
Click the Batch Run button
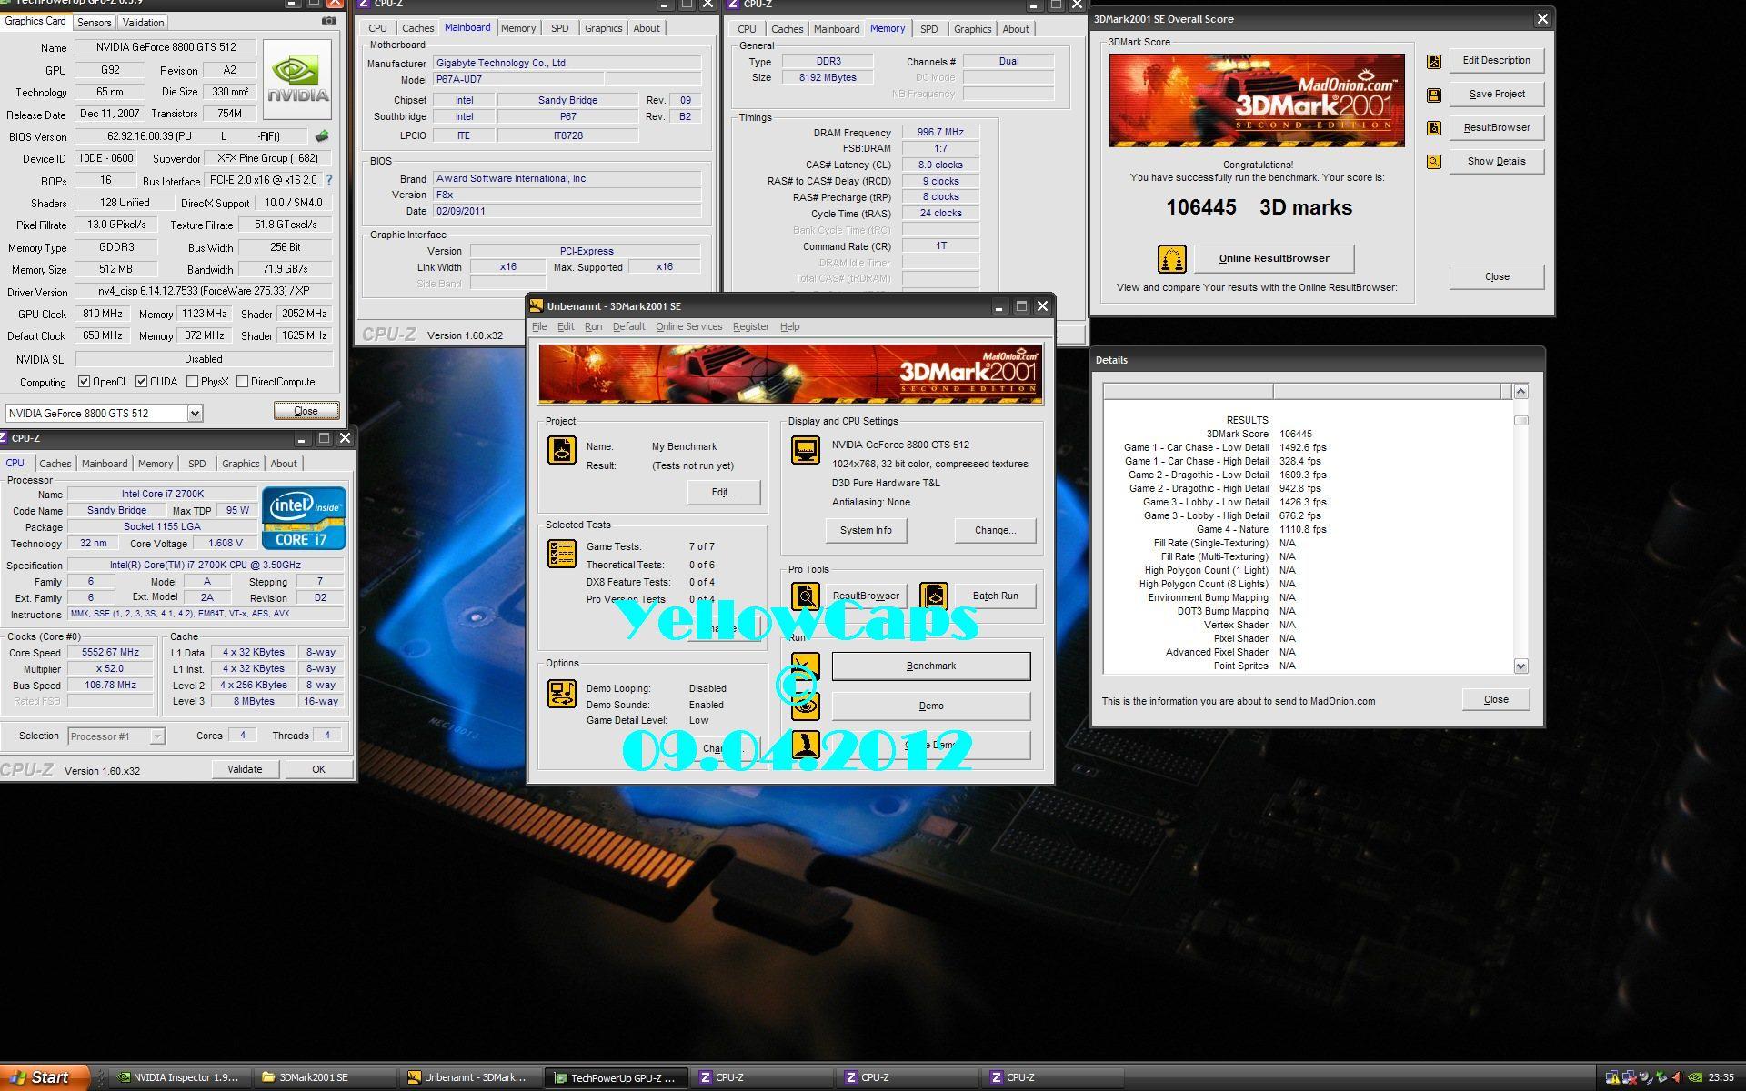coord(995,596)
